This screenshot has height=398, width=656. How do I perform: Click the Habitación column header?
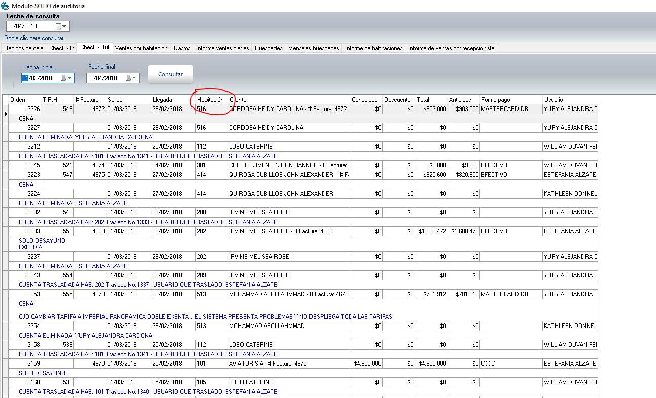click(211, 100)
